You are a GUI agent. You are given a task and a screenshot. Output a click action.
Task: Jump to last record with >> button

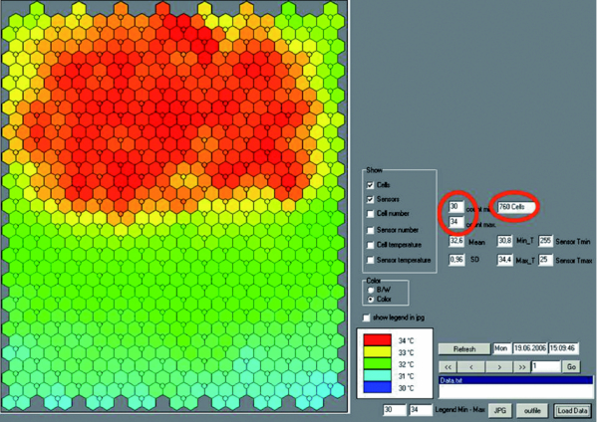521,367
